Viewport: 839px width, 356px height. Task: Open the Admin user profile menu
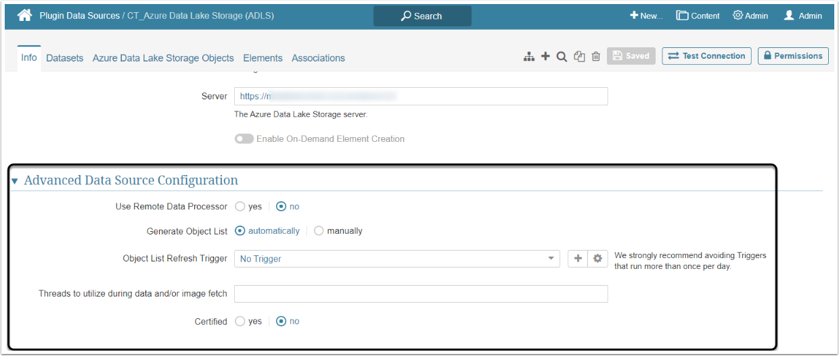click(x=803, y=16)
